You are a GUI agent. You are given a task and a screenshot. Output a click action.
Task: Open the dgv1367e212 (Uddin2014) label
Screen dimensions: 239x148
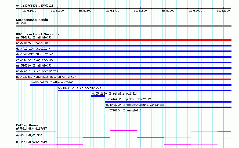35,54
